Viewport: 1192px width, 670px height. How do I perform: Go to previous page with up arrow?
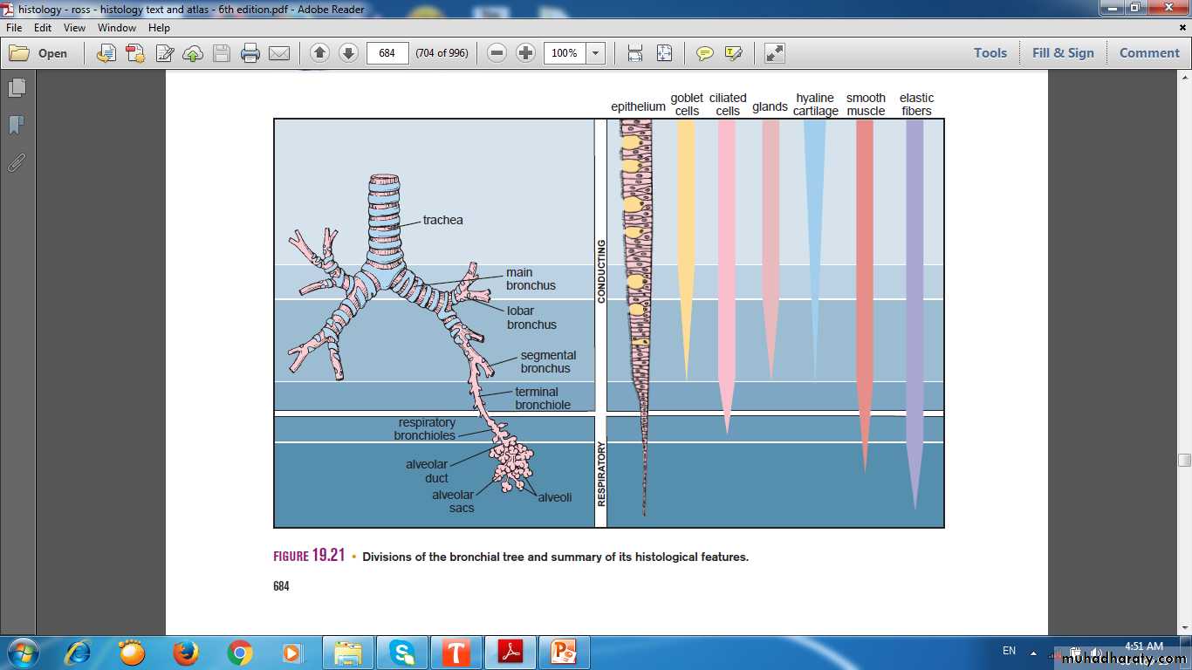(319, 53)
